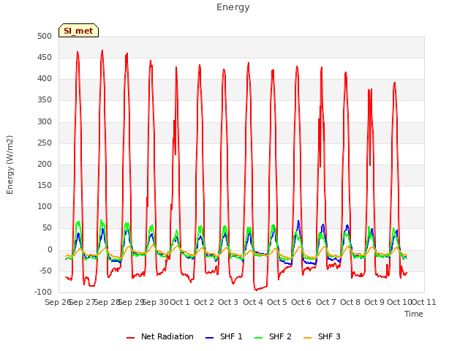The image size is (468, 351).
Task: Click the 300 y-axis tick label
Action: pos(45,121)
